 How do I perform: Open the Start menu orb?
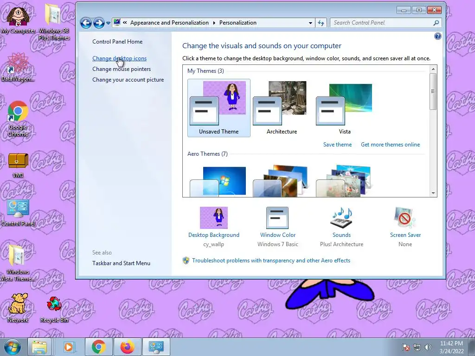coord(13,347)
